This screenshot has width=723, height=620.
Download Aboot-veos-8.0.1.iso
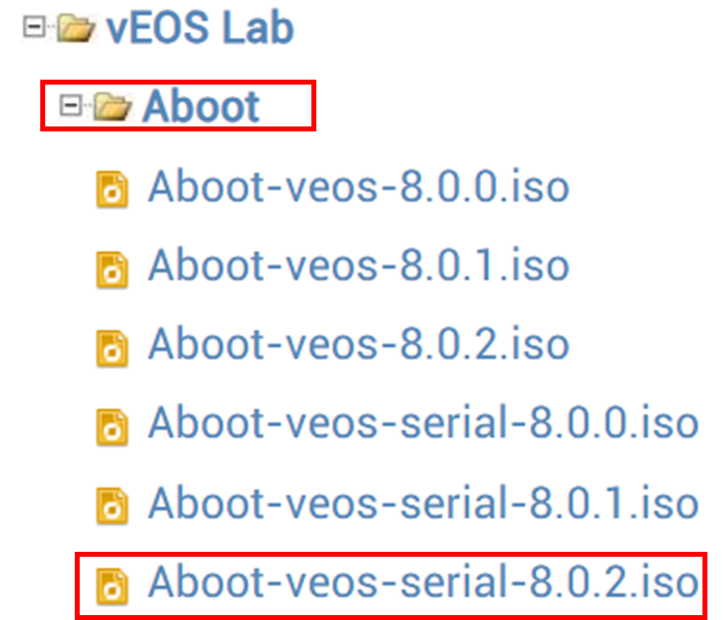pos(358,265)
